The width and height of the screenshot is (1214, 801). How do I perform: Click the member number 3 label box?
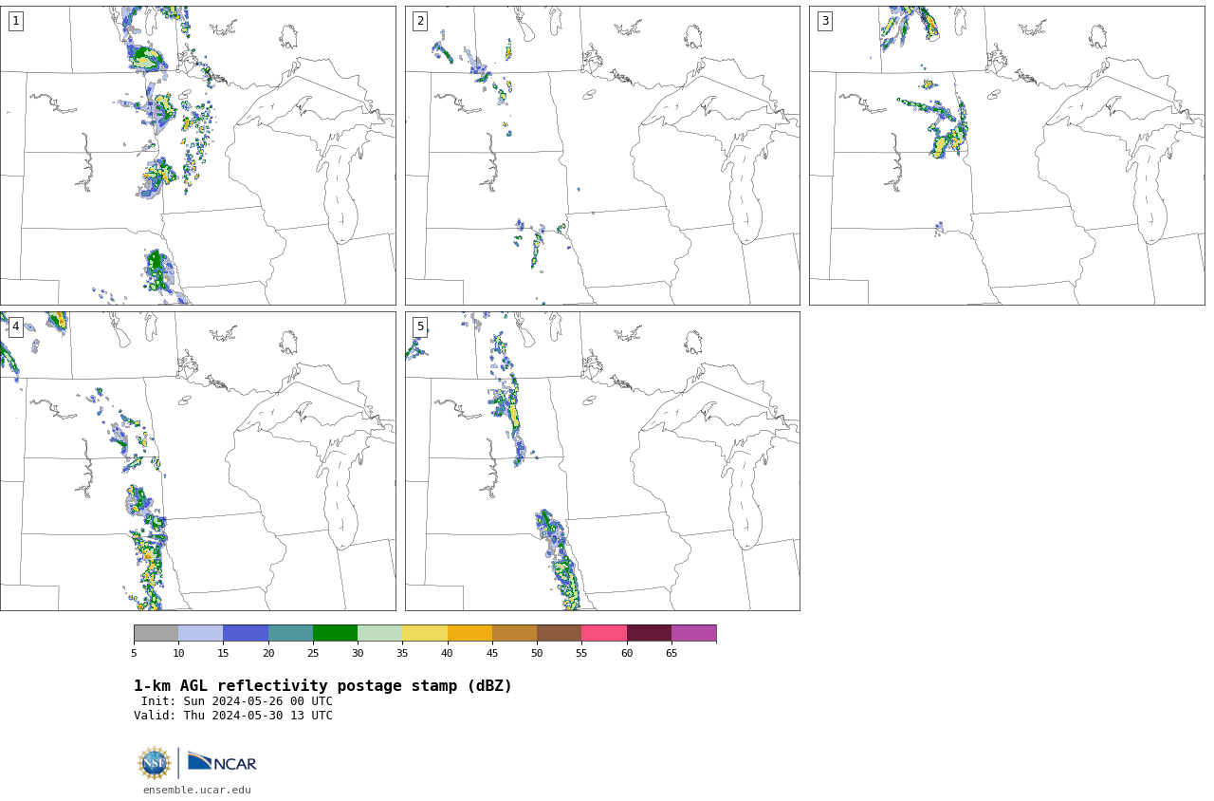click(x=824, y=21)
